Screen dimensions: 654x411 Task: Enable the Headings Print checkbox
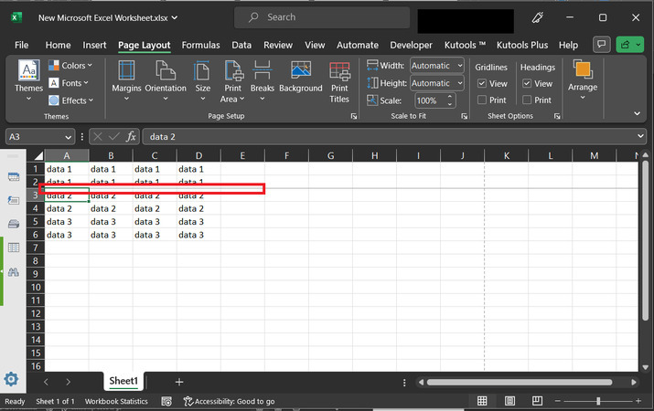[527, 100]
